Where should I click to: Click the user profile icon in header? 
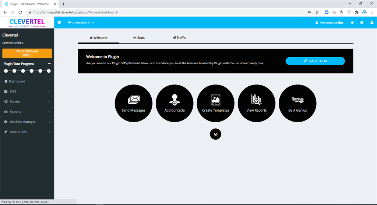tap(372, 22)
